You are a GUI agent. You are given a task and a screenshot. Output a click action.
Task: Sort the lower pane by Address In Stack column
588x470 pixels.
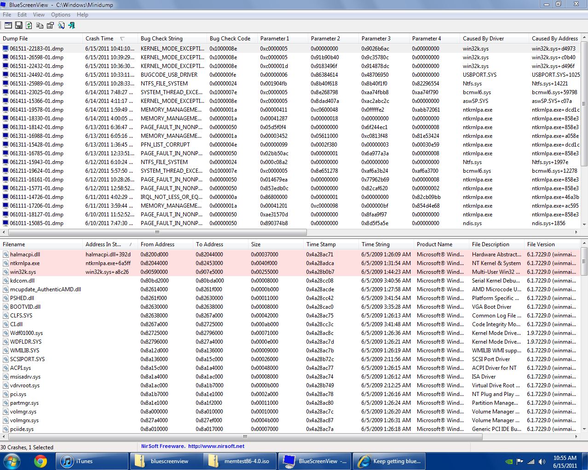pos(110,244)
